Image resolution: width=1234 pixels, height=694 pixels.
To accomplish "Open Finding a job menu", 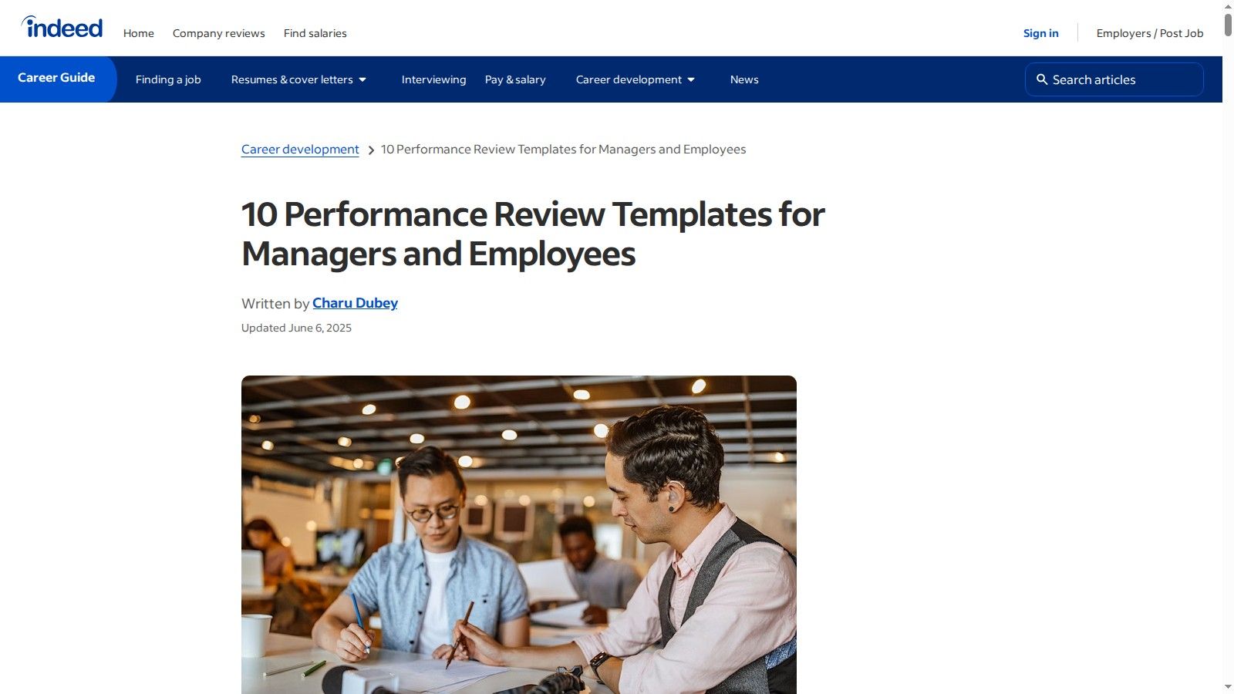I will coord(168,79).
